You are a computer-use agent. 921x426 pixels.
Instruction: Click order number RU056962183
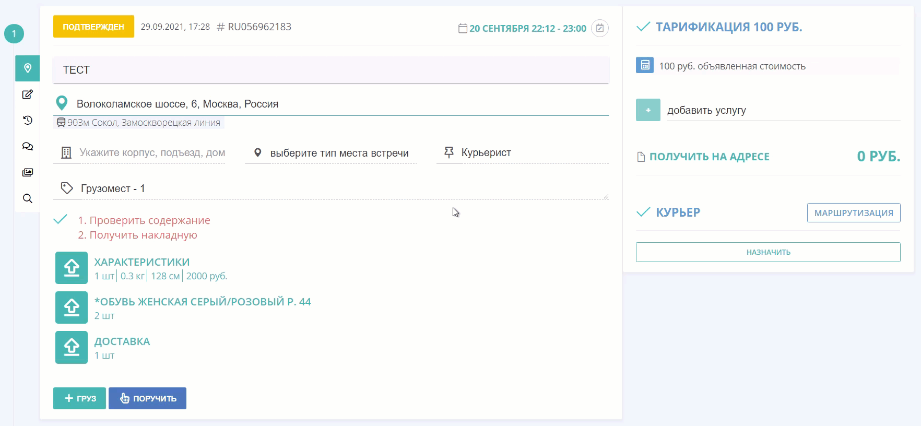(259, 27)
